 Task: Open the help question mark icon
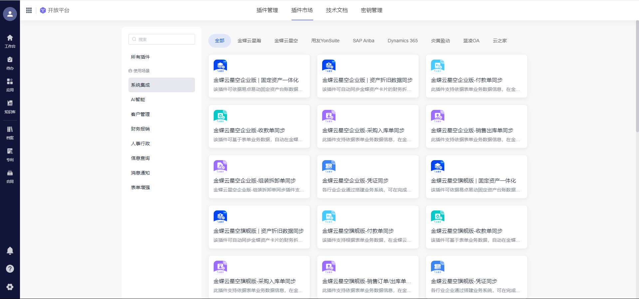point(10,269)
